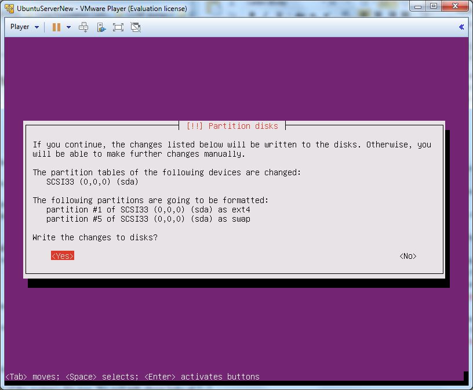Screen dimensions: 473x390
Task: Select Yes to write changes to disks
Action: tap(63, 256)
